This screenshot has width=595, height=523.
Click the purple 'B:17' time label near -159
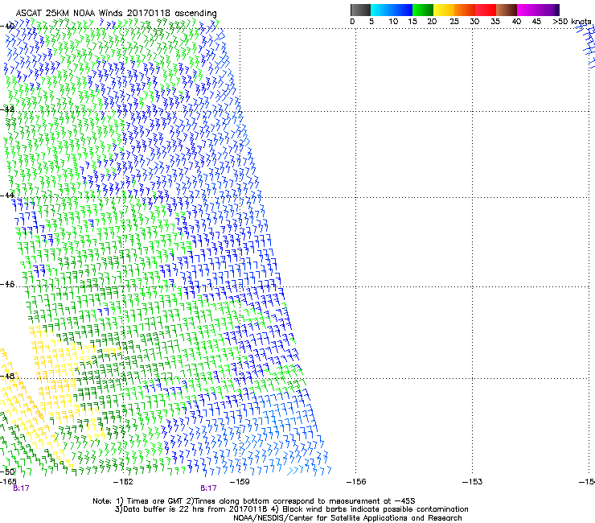tap(208, 488)
